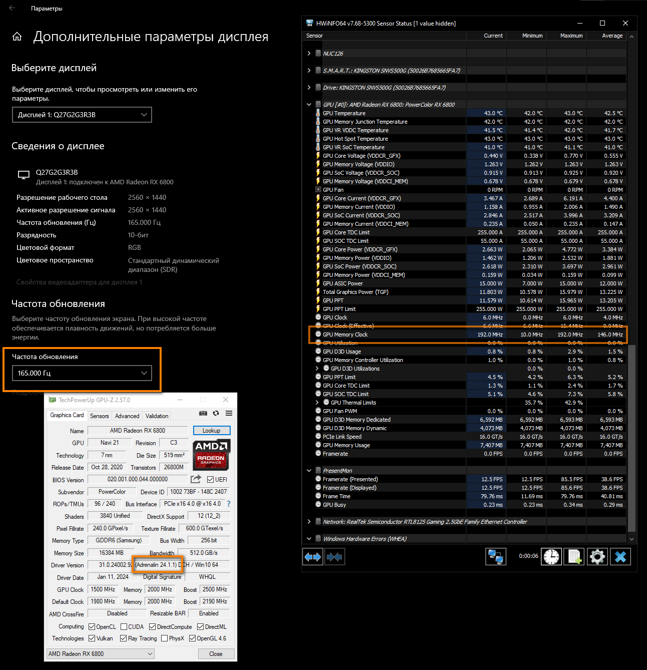Toggle the Ray Tracing checkbox
This screenshot has width=647, height=670.
click(x=123, y=638)
